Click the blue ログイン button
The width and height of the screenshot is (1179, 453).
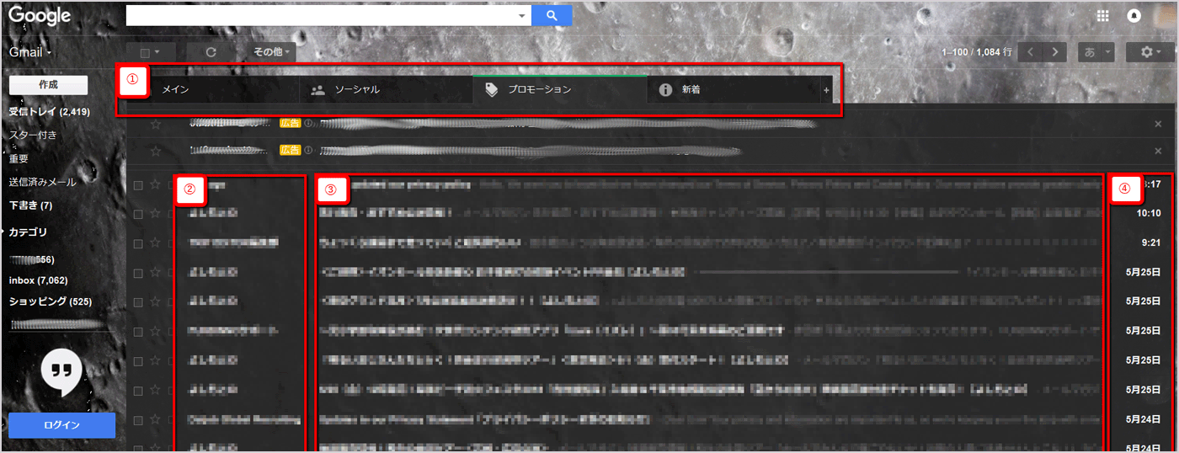pos(61,425)
